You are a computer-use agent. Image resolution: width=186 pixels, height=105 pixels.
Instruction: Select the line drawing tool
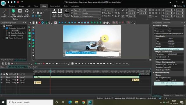(33, 37)
